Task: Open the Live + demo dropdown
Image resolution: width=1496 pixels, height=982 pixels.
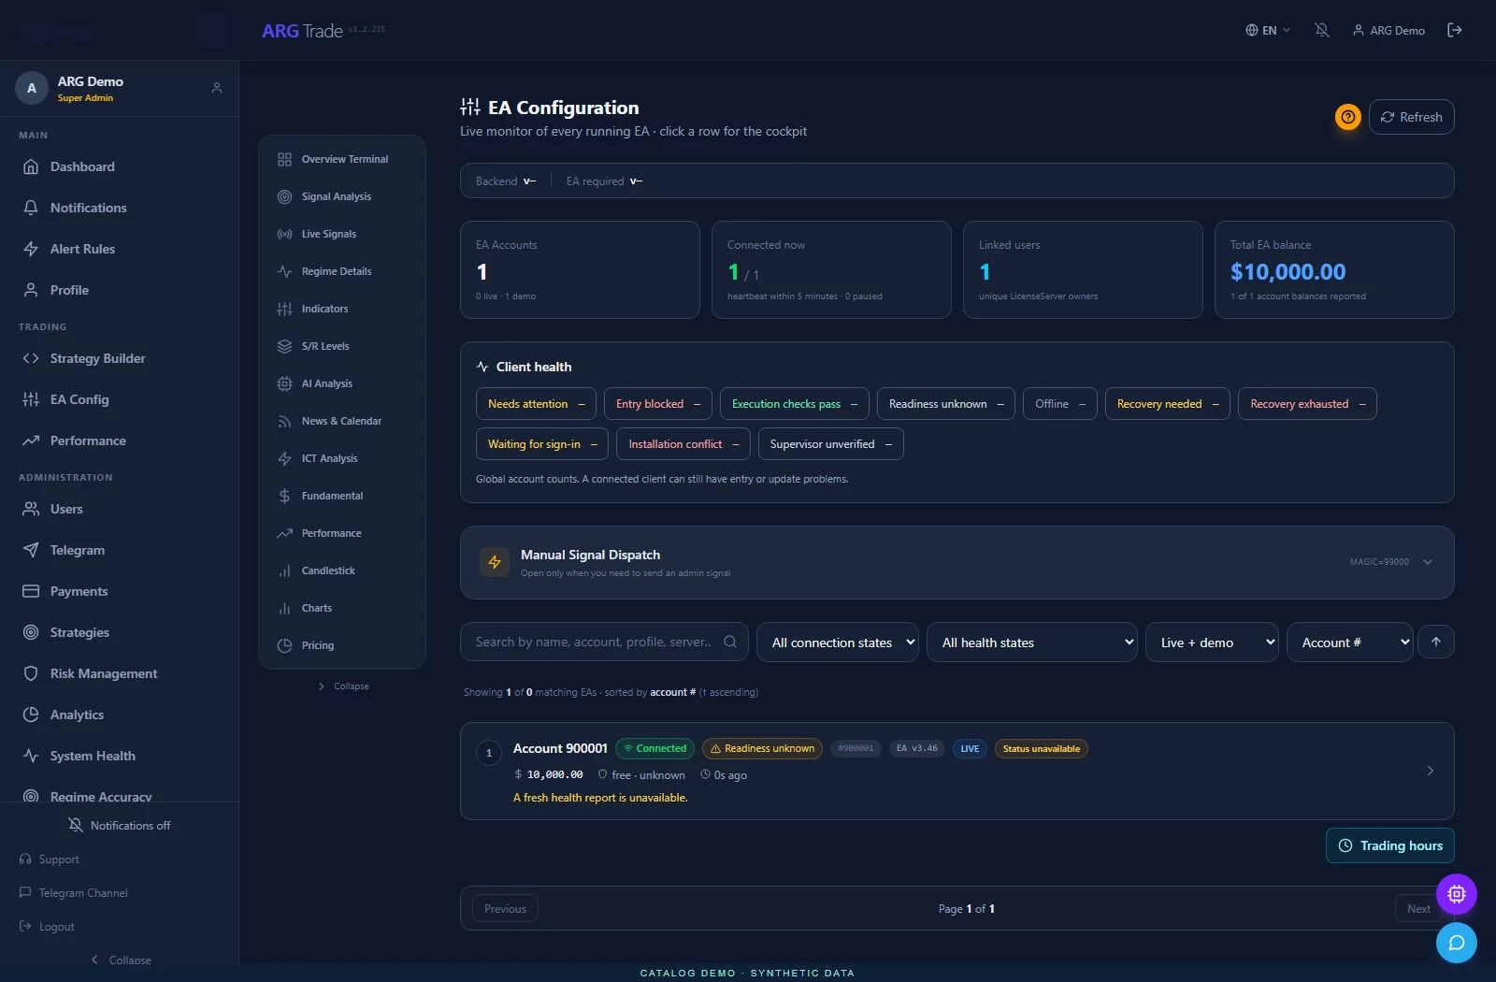Action: pos(1212,643)
